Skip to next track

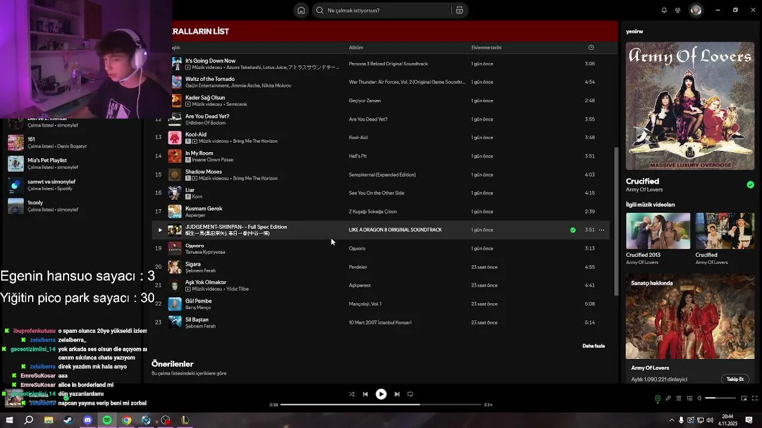397,394
